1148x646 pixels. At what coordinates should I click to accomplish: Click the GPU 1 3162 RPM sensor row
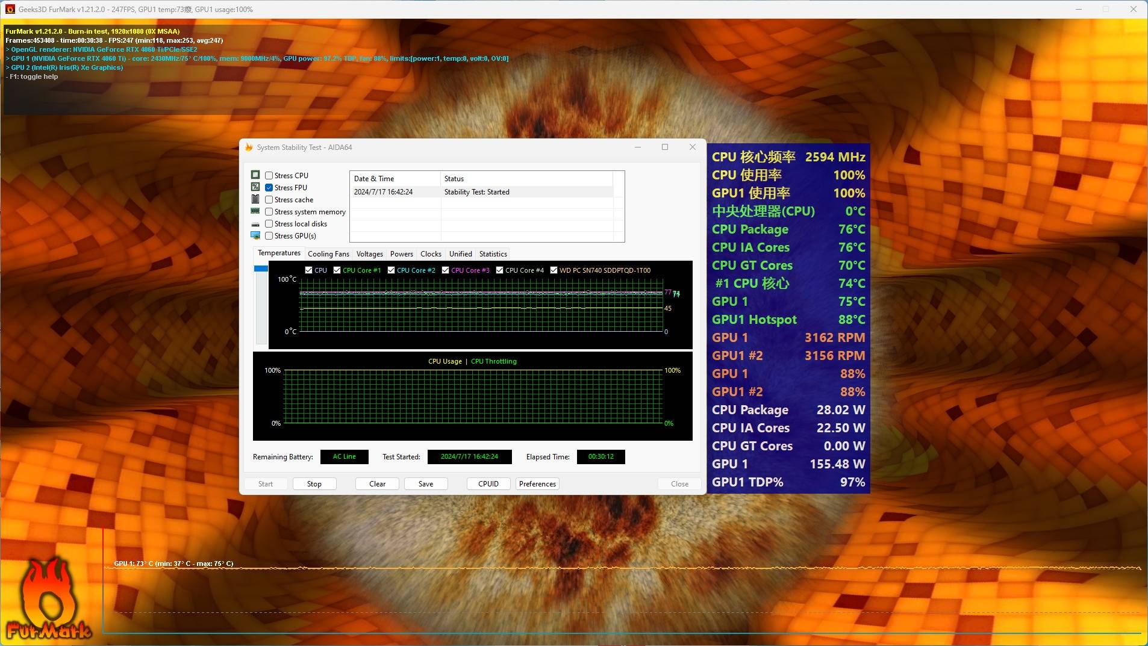click(788, 338)
